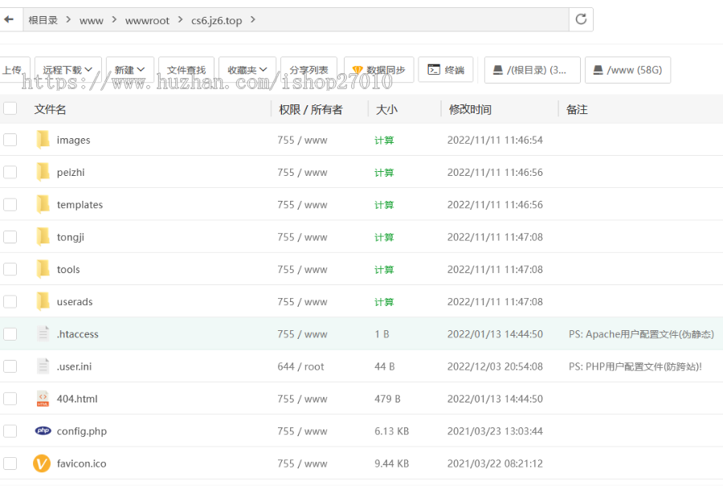Viewport: 723px width, 486px height.
Task: Check the config.php row checkbox
Action: pos(10,431)
